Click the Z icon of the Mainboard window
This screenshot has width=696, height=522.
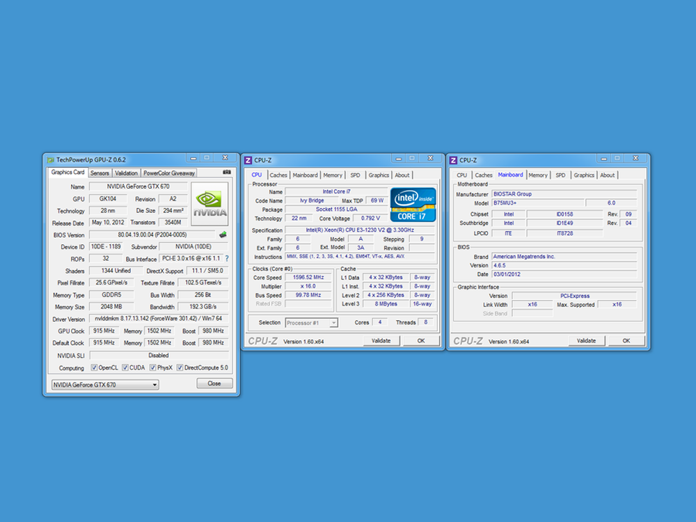tap(453, 160)
